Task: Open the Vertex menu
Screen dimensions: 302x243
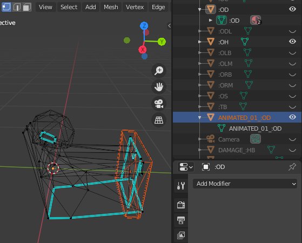Action: pos(135,7)
